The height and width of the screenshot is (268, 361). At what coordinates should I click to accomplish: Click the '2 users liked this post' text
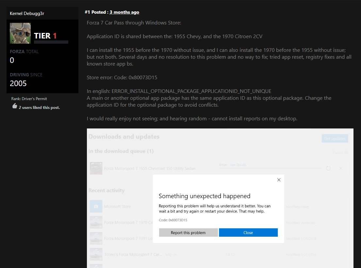click(x=40, y=108)
